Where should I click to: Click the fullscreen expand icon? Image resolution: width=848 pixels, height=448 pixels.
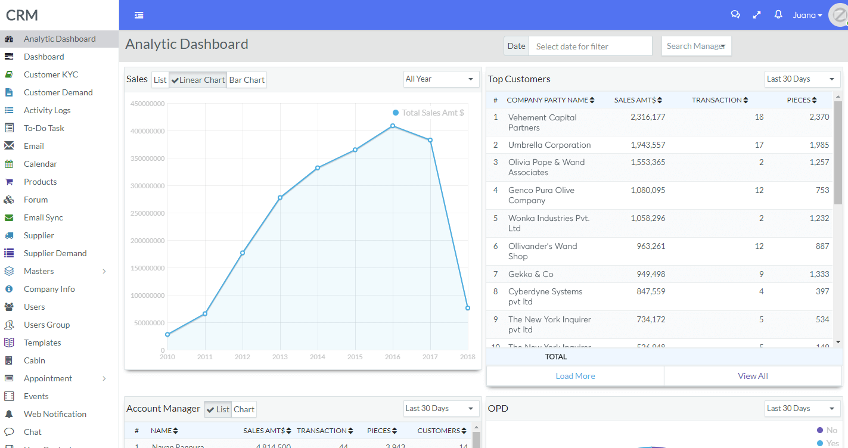pyautogui.click(x=757, y=15)
